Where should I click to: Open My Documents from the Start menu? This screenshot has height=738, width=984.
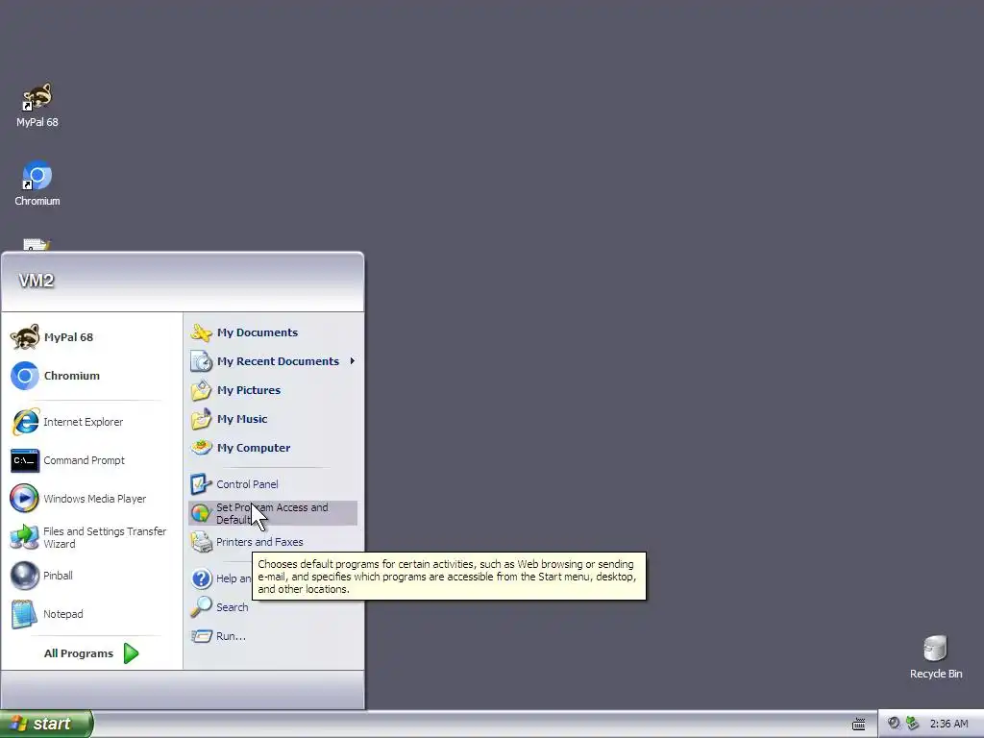[x=258, y=332]
